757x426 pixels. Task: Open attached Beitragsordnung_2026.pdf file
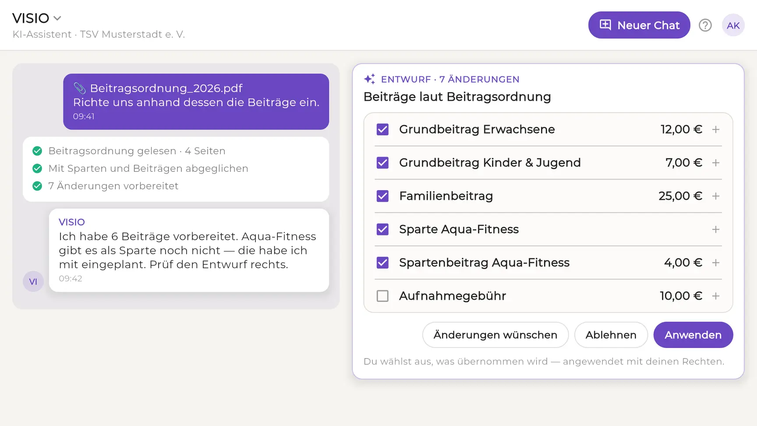tap(166, 88)
